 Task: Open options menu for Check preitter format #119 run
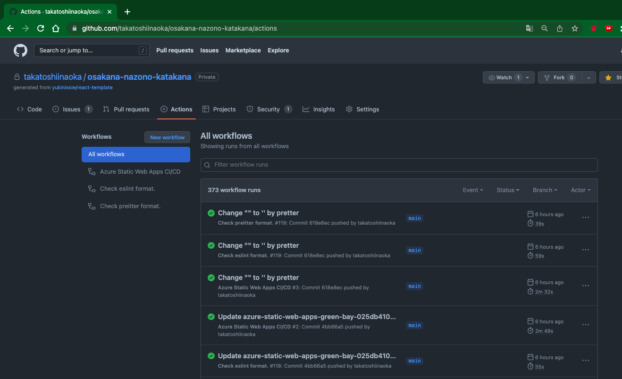coord(586,218)
